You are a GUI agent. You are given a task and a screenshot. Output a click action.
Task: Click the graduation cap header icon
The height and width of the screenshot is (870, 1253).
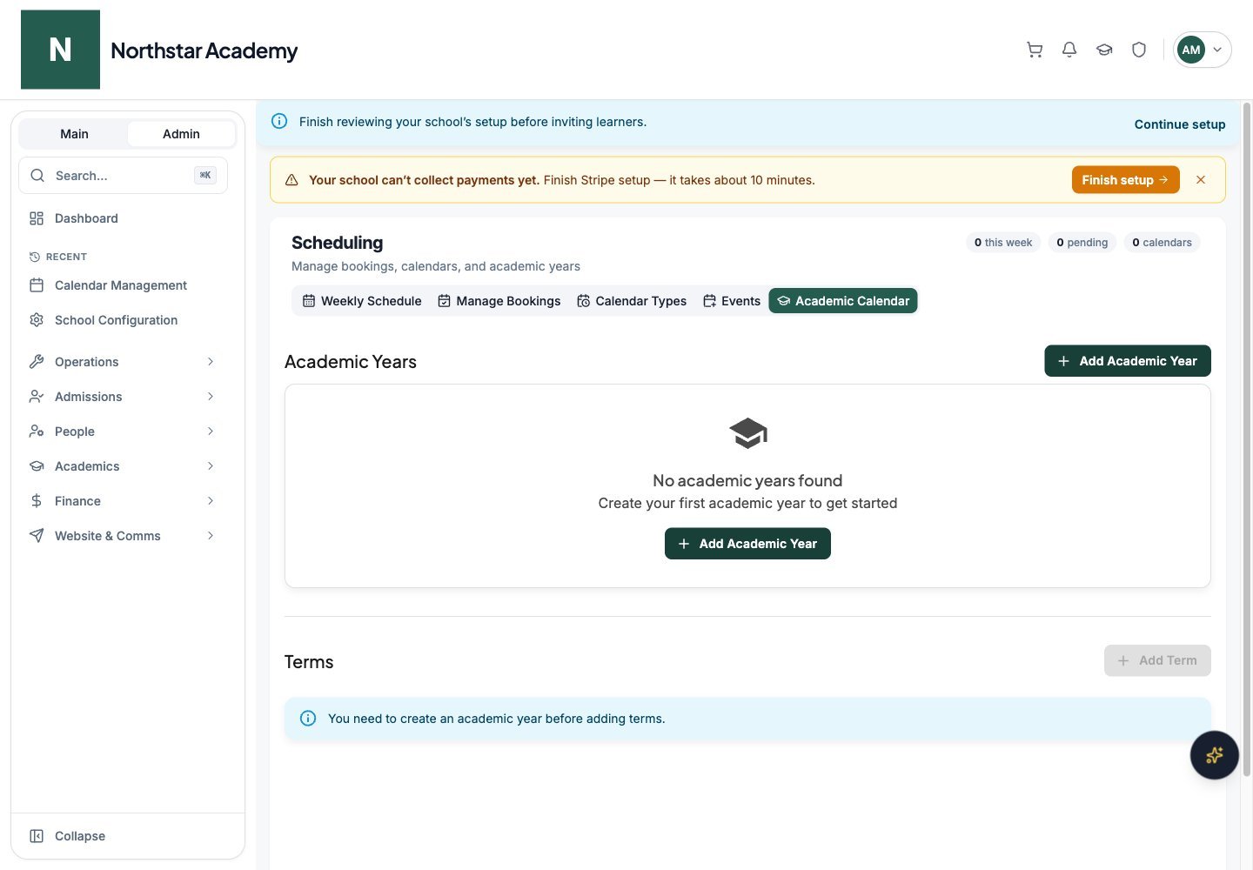pyautogui.click(x=1104, y=50)
